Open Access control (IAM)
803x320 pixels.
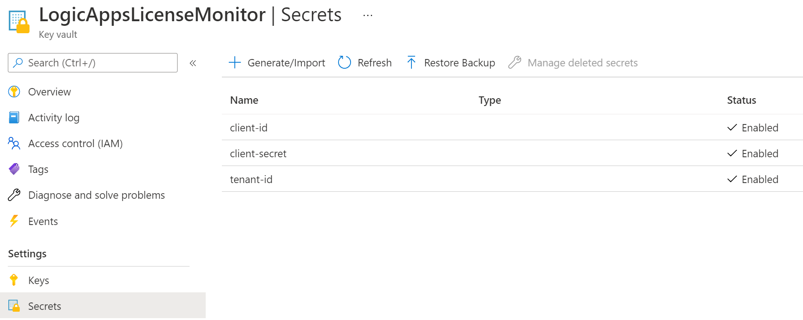(x=75, y=144)
